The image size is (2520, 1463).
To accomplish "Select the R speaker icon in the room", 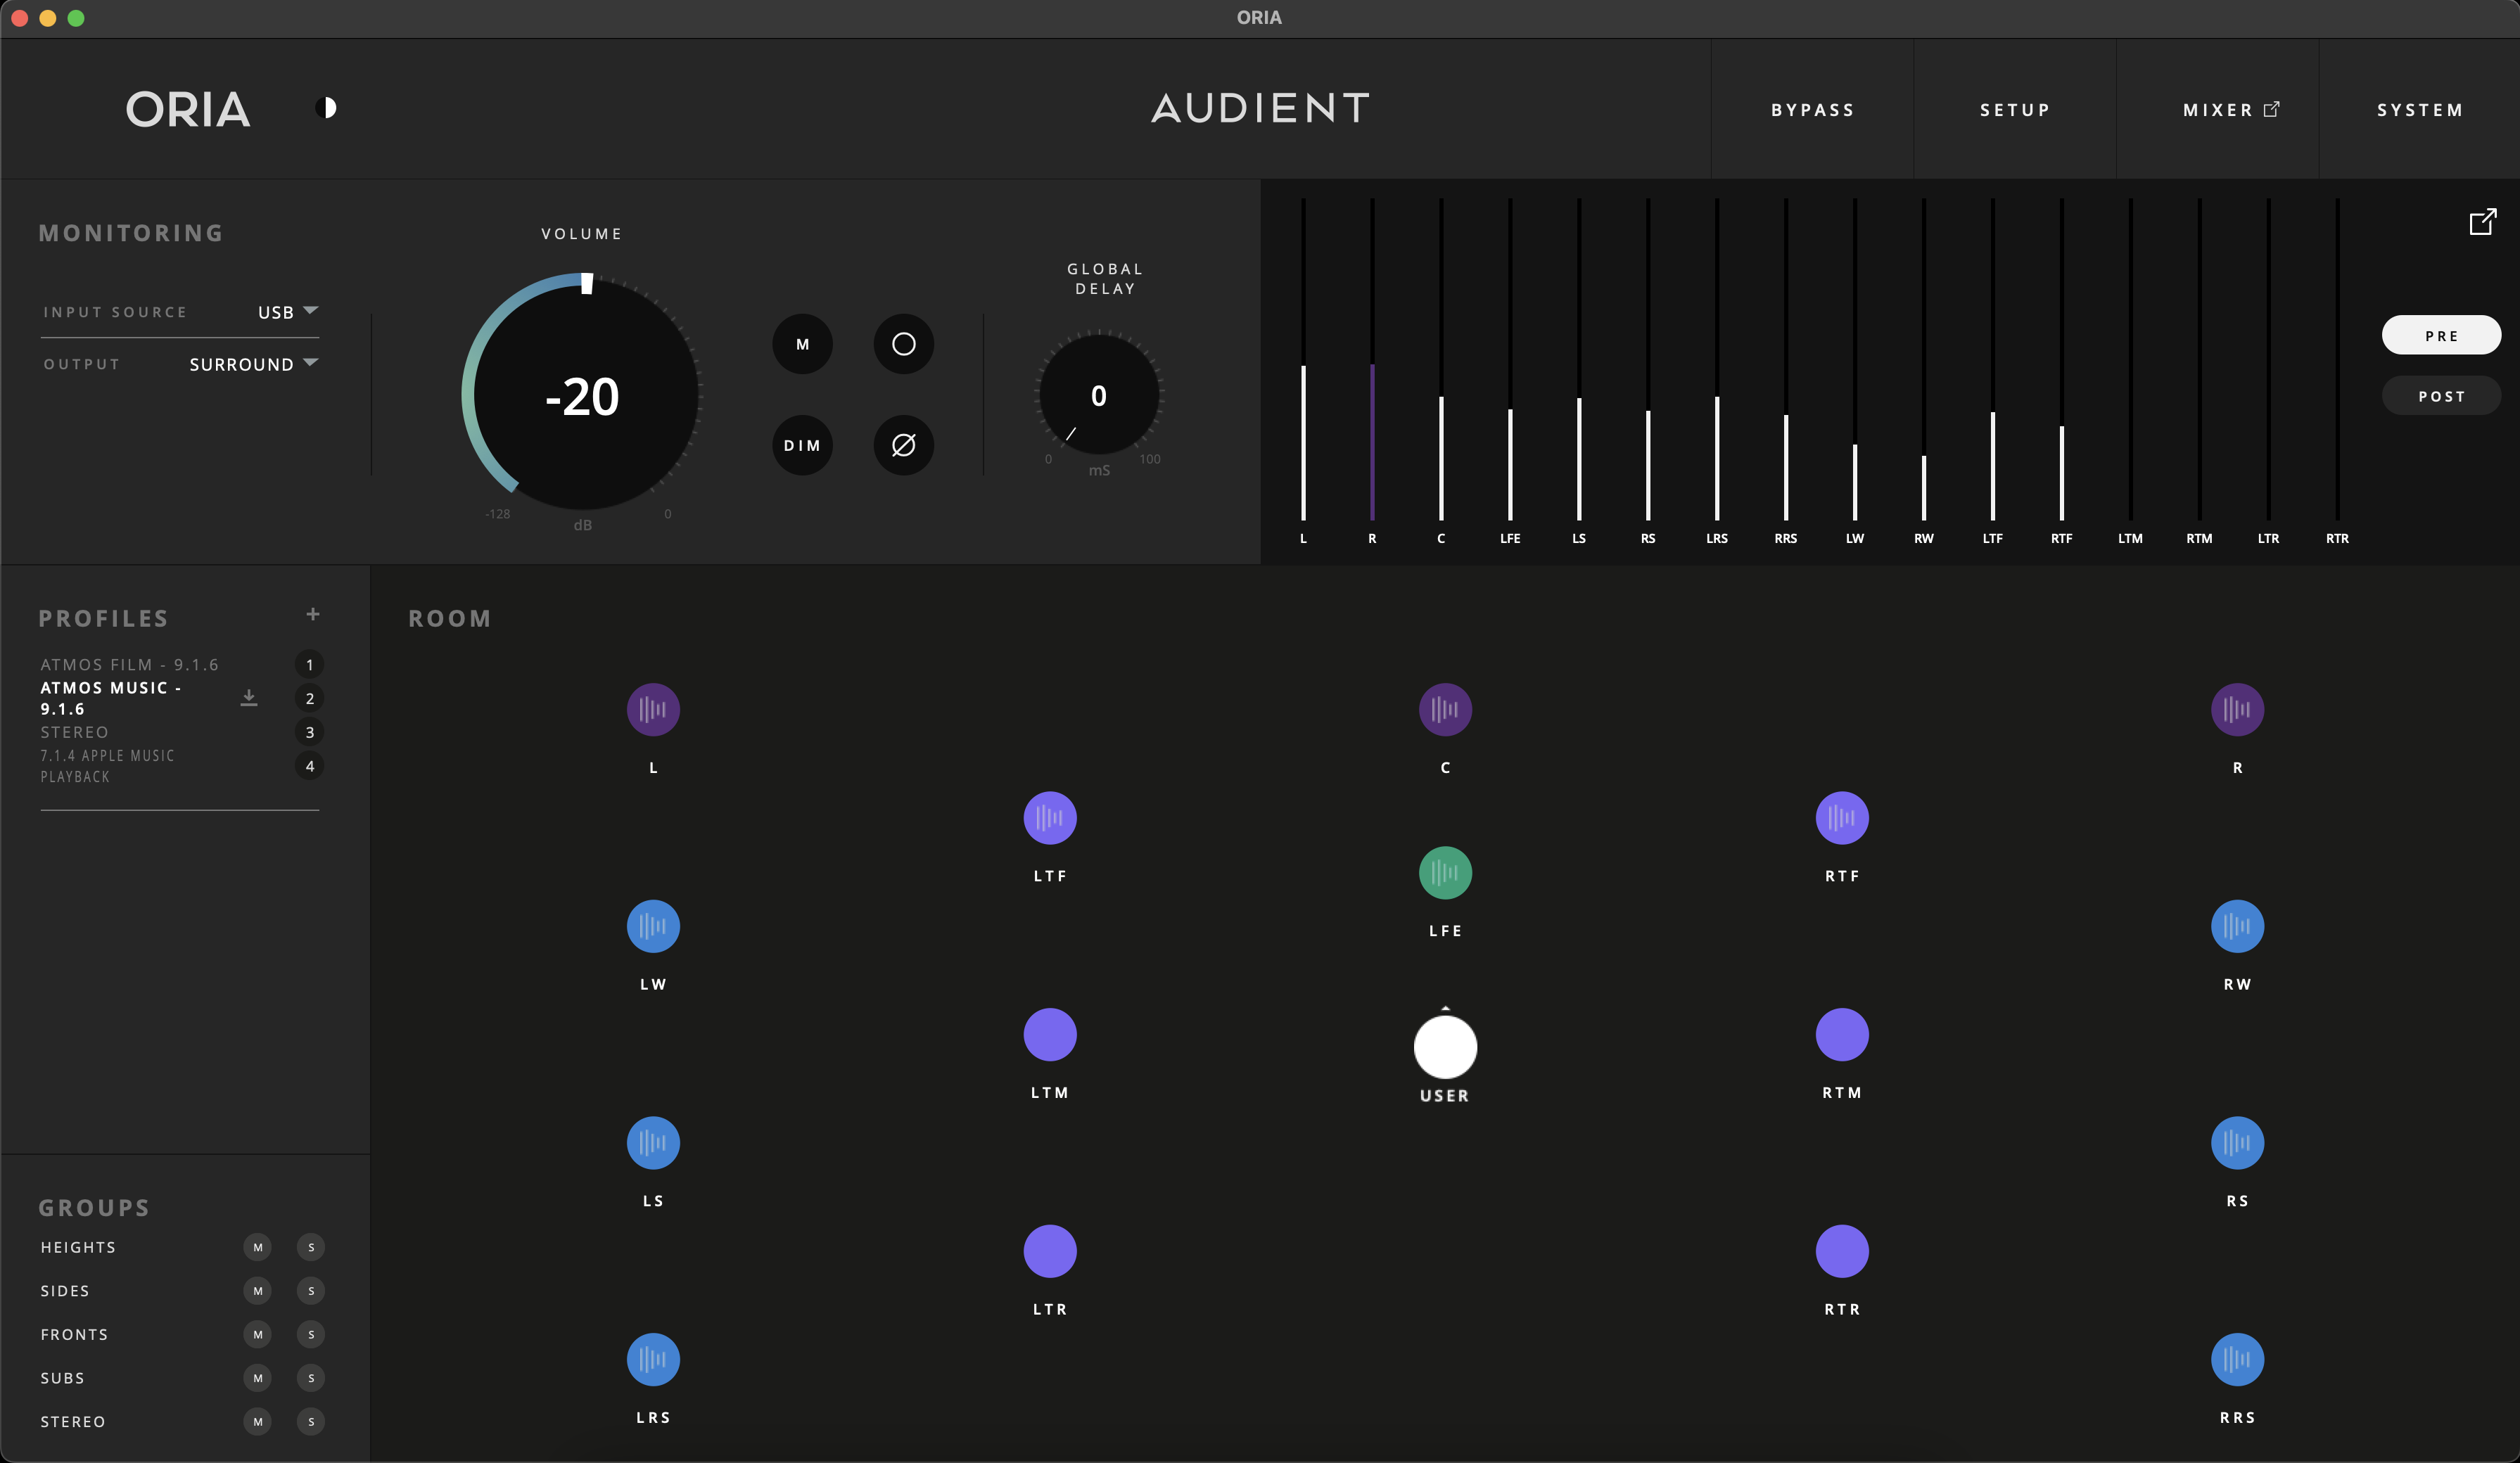I will pyautogui.click(x=2237, y=709).
